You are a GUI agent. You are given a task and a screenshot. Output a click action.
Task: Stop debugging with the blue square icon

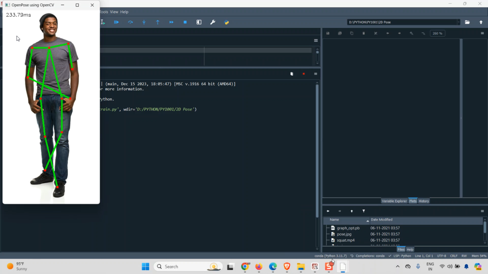[x=185, y=22]
